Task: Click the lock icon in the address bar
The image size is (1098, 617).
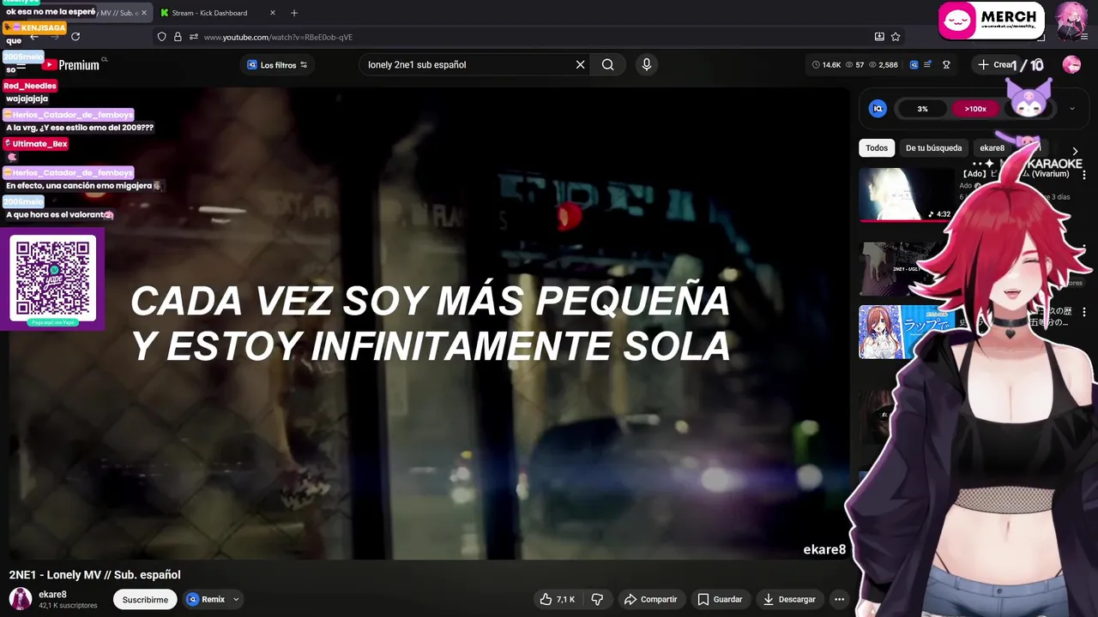Action: [178, 37]
